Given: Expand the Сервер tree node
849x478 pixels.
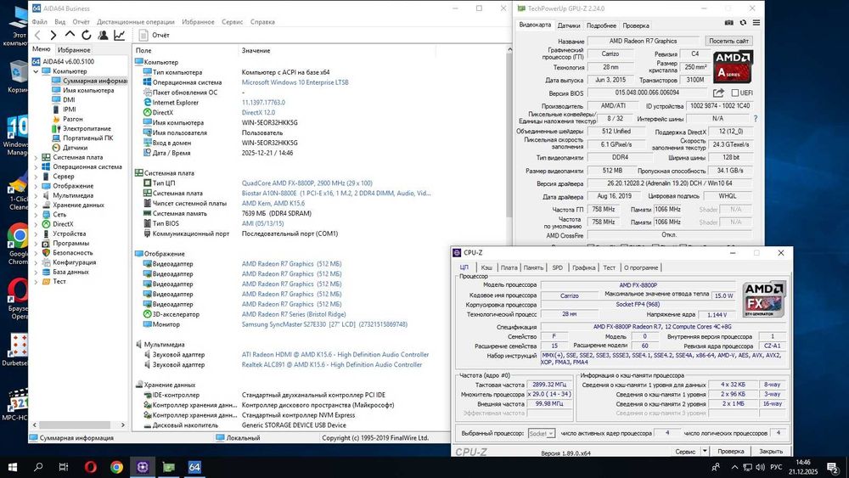Looking at the screenshot, I should tap(37, 177).
